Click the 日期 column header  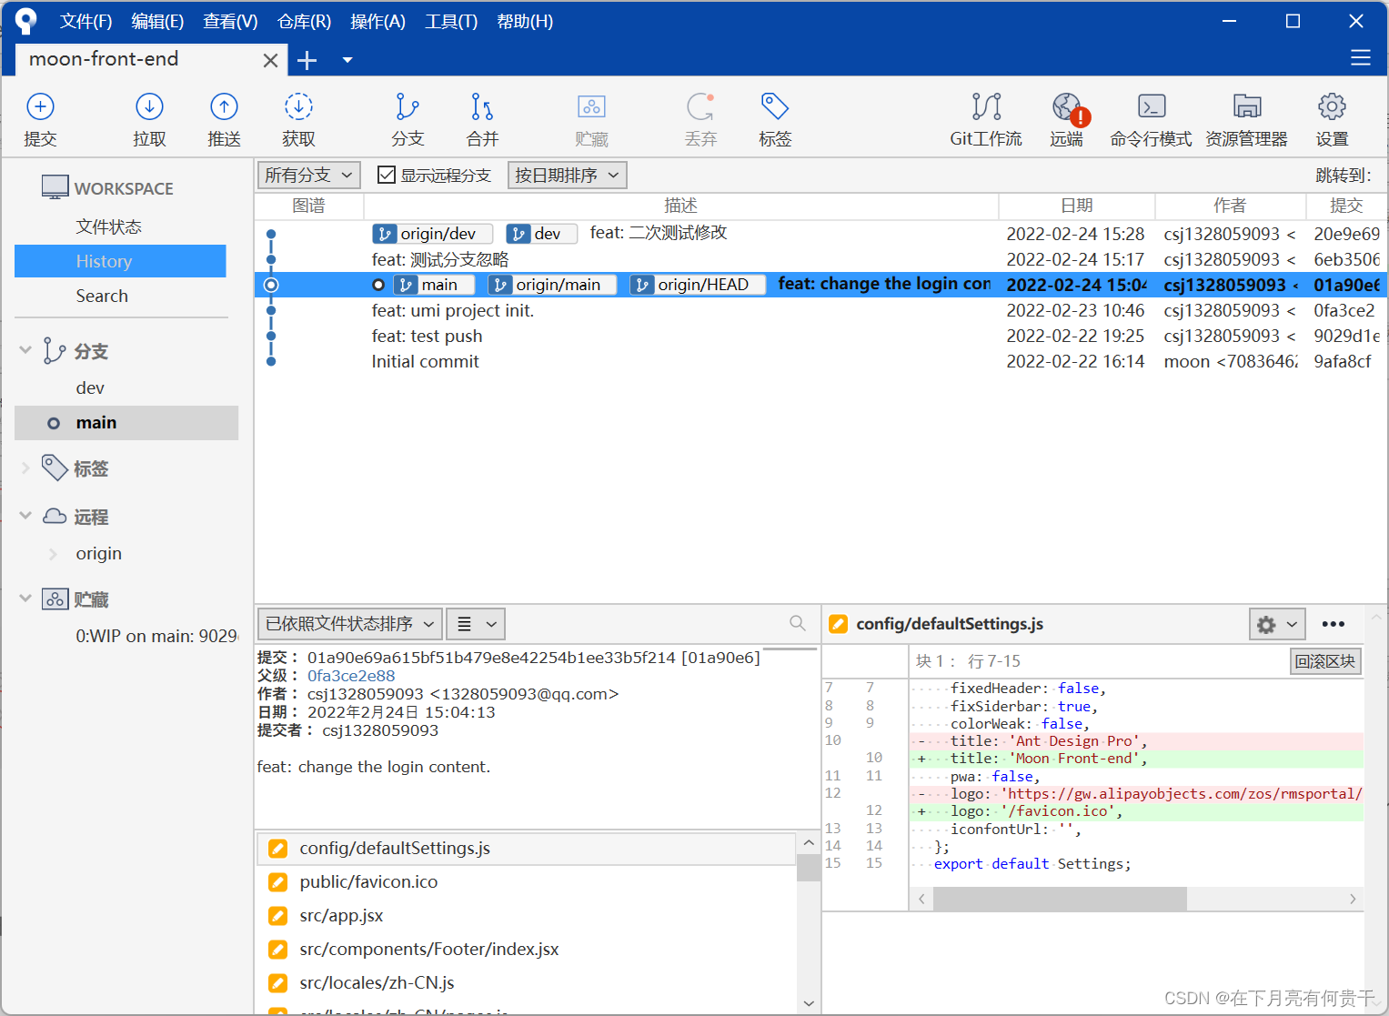point(1077,206)
